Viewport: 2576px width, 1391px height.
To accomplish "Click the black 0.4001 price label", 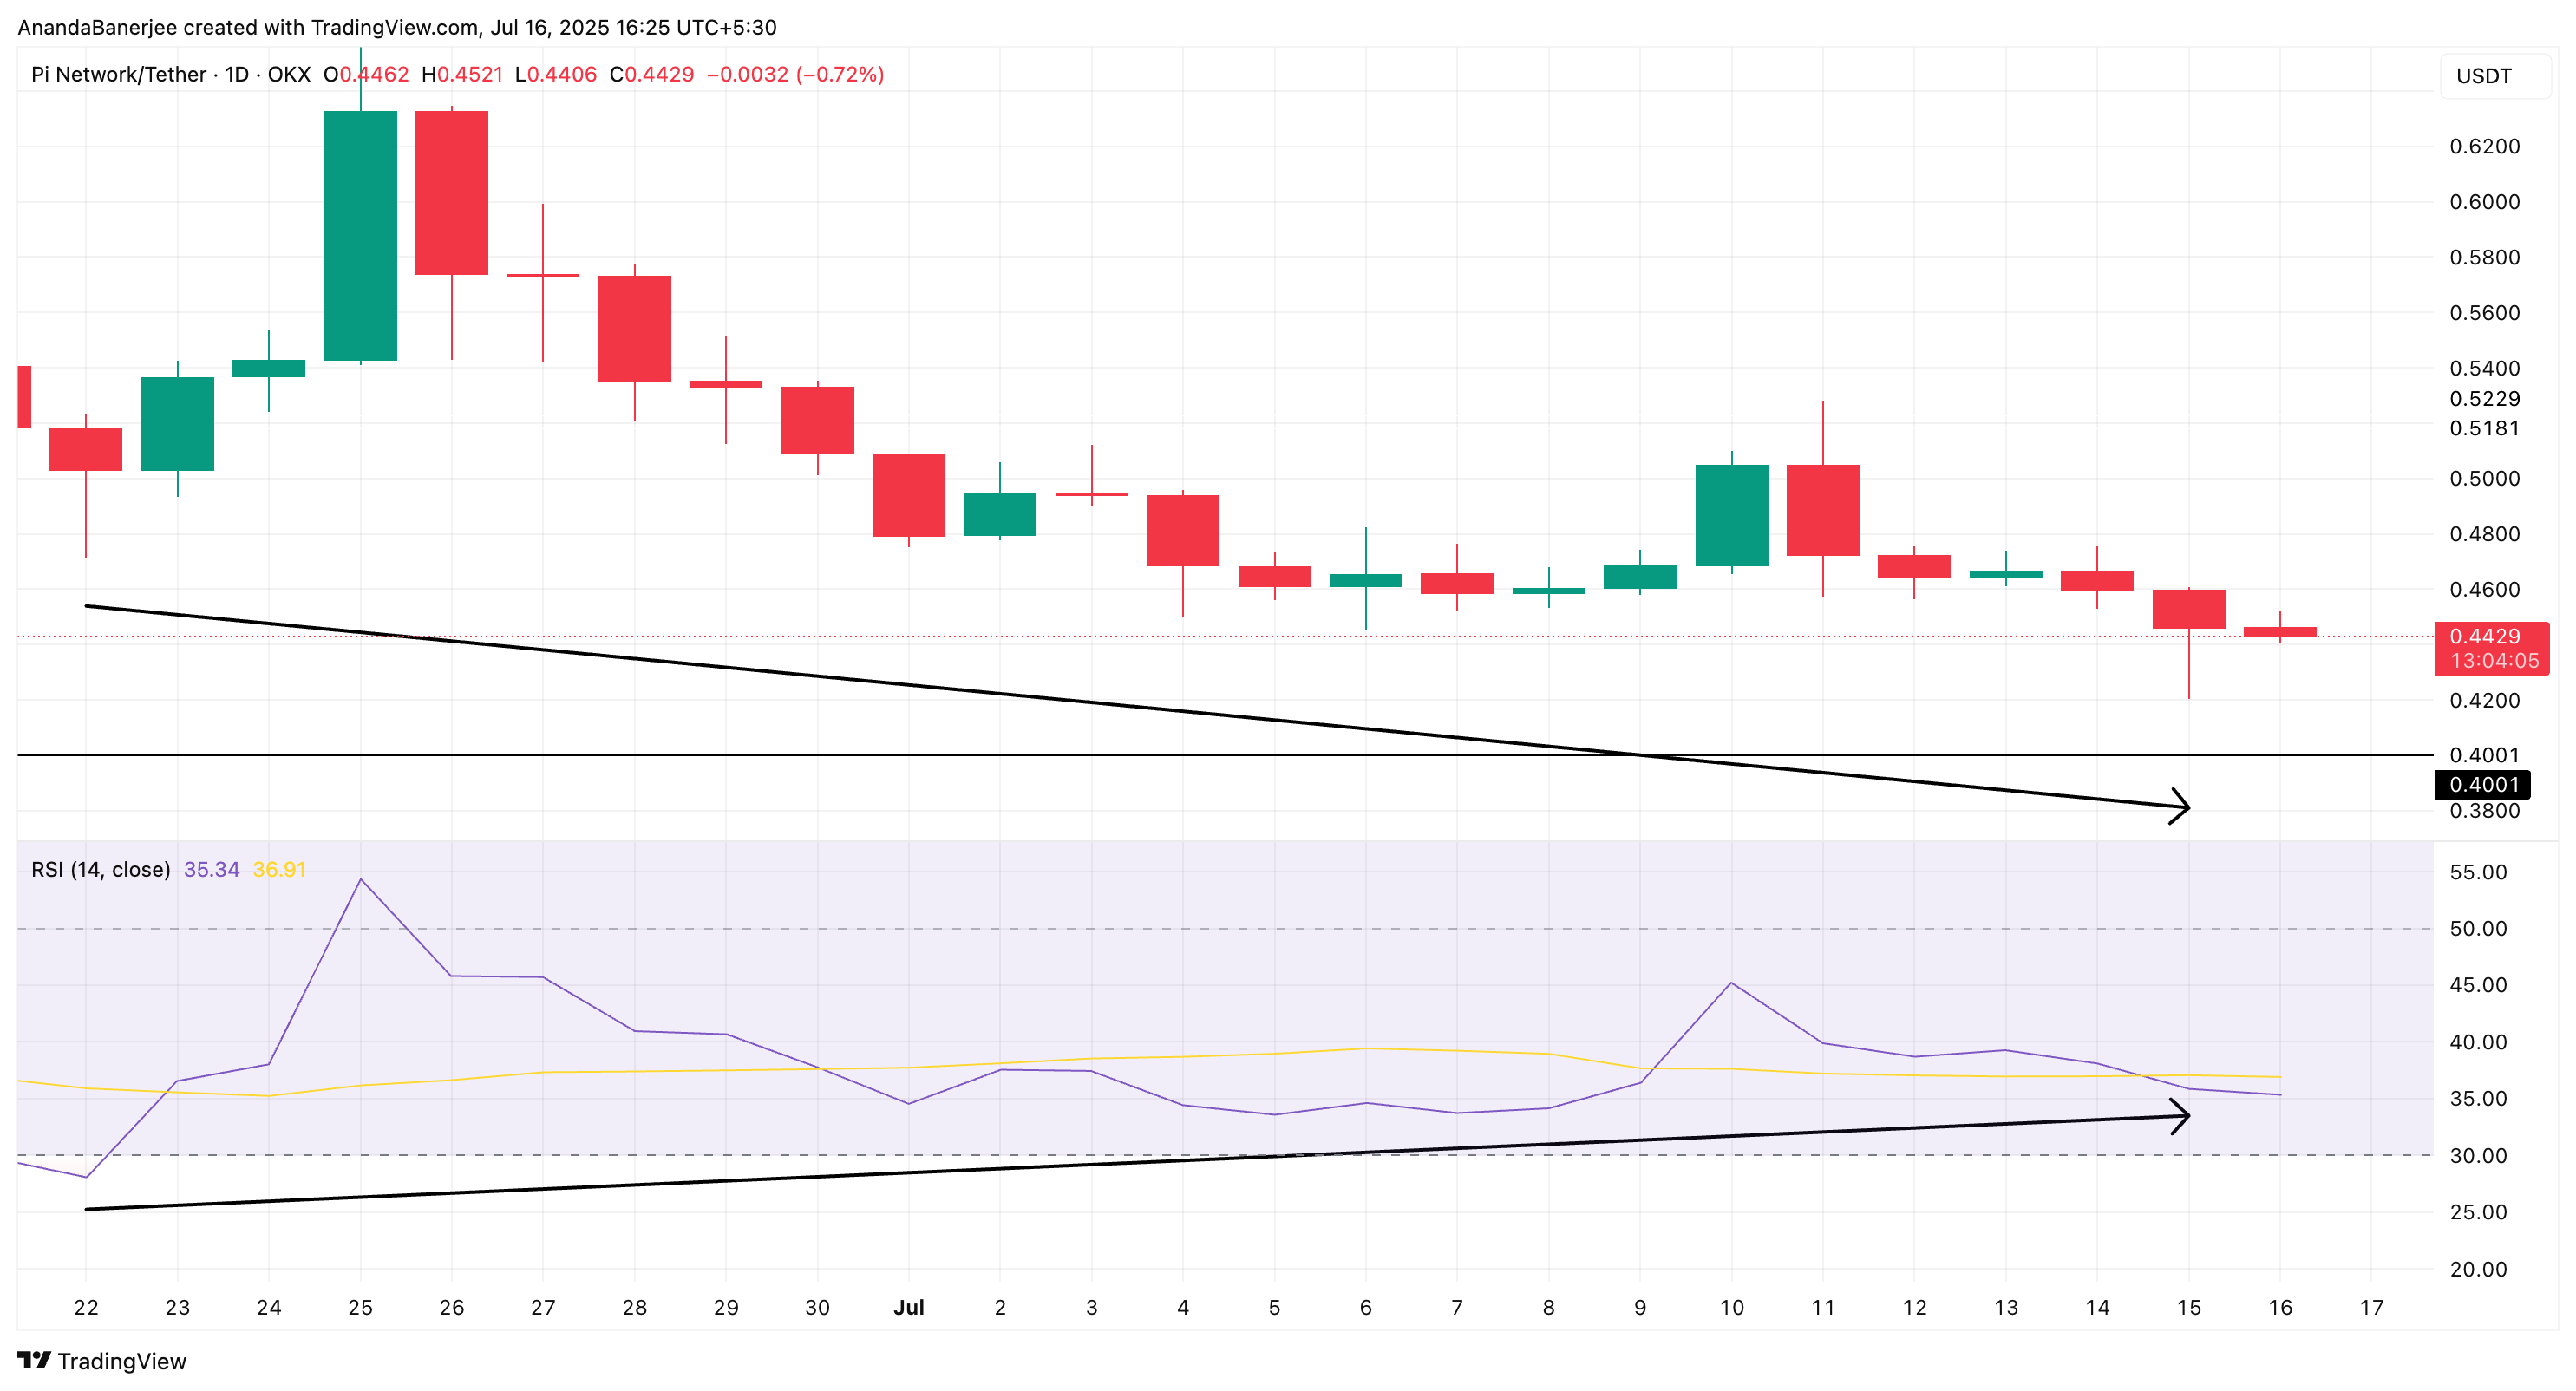I will coord(2484,785).
